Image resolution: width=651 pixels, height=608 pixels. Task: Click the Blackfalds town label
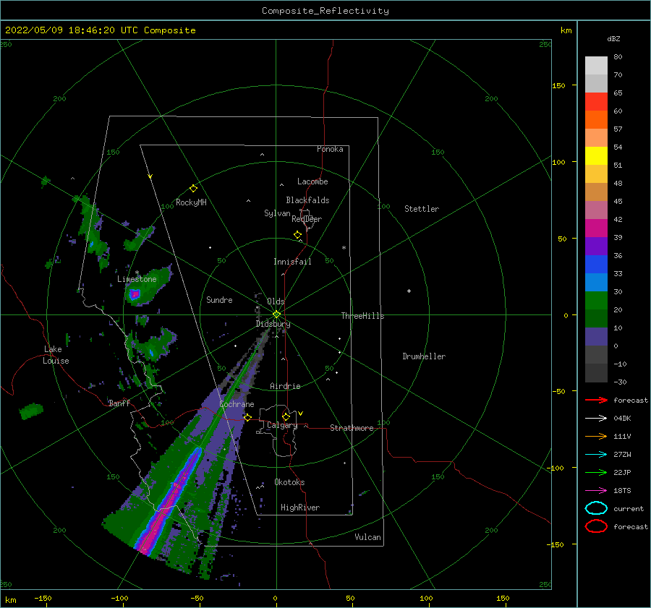307,200
